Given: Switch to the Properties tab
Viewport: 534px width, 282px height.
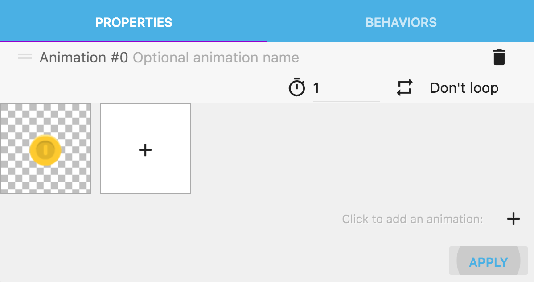Looking at the screenshot, I should pos(134,22).
